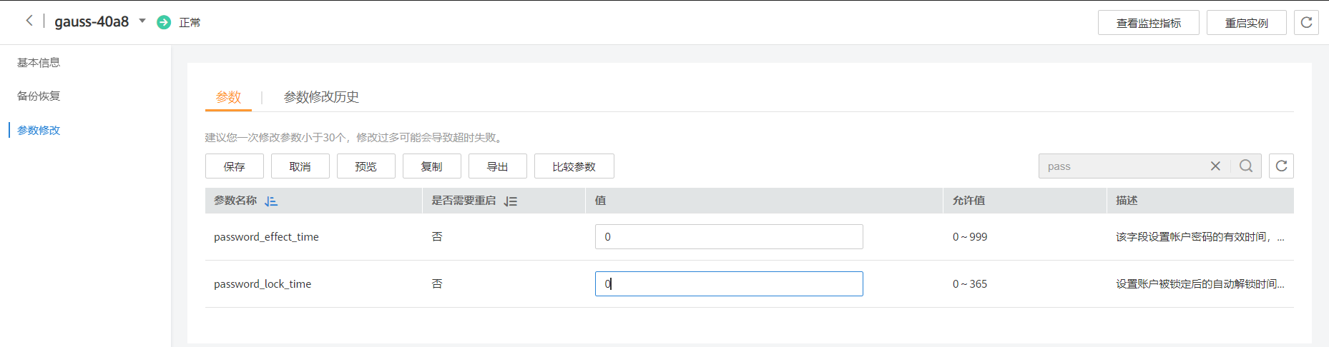Open the 基本信息 sidebar item
This screenshot has height=347, width=1329.
point(39,63)
